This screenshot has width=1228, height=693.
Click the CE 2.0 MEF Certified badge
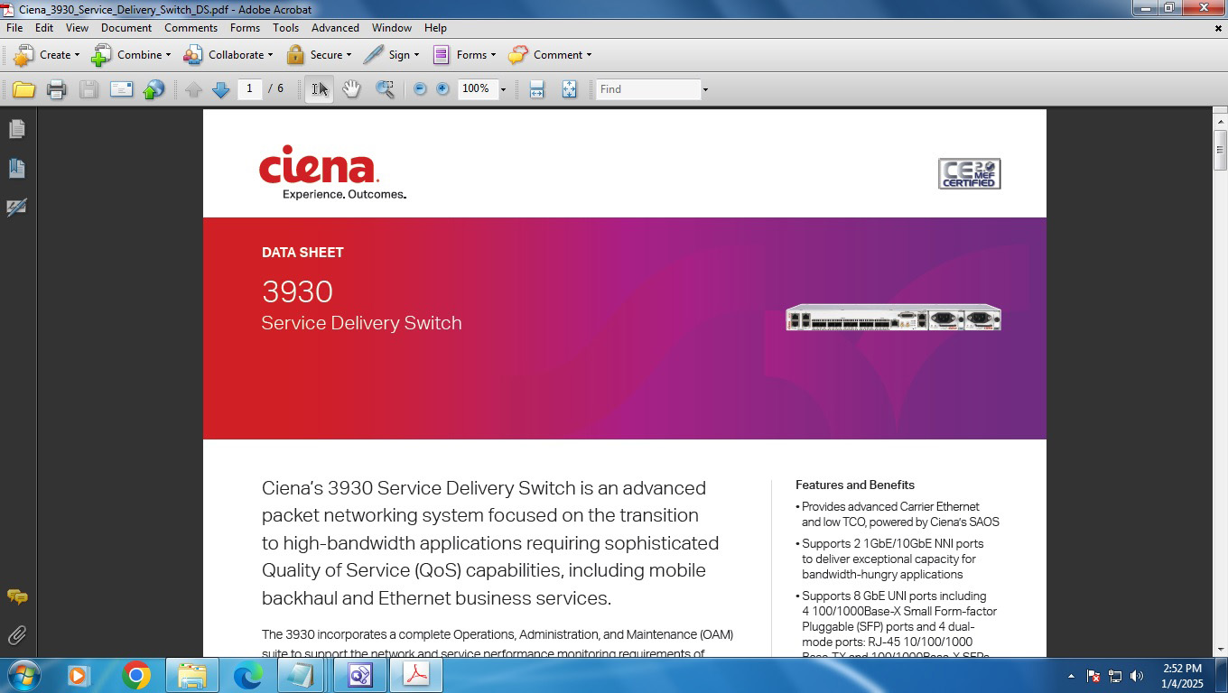click(969, 173)
